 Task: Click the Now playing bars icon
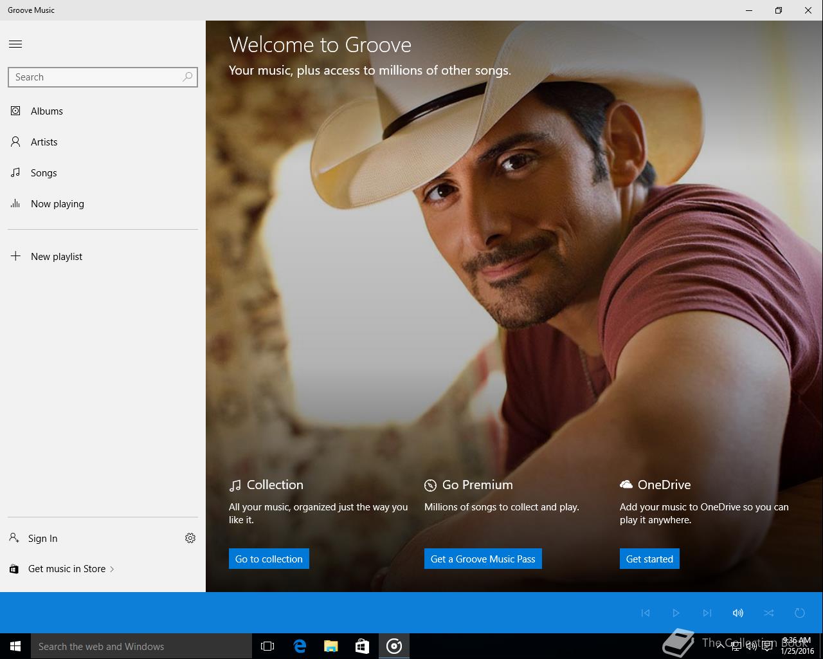pos(15,203)
